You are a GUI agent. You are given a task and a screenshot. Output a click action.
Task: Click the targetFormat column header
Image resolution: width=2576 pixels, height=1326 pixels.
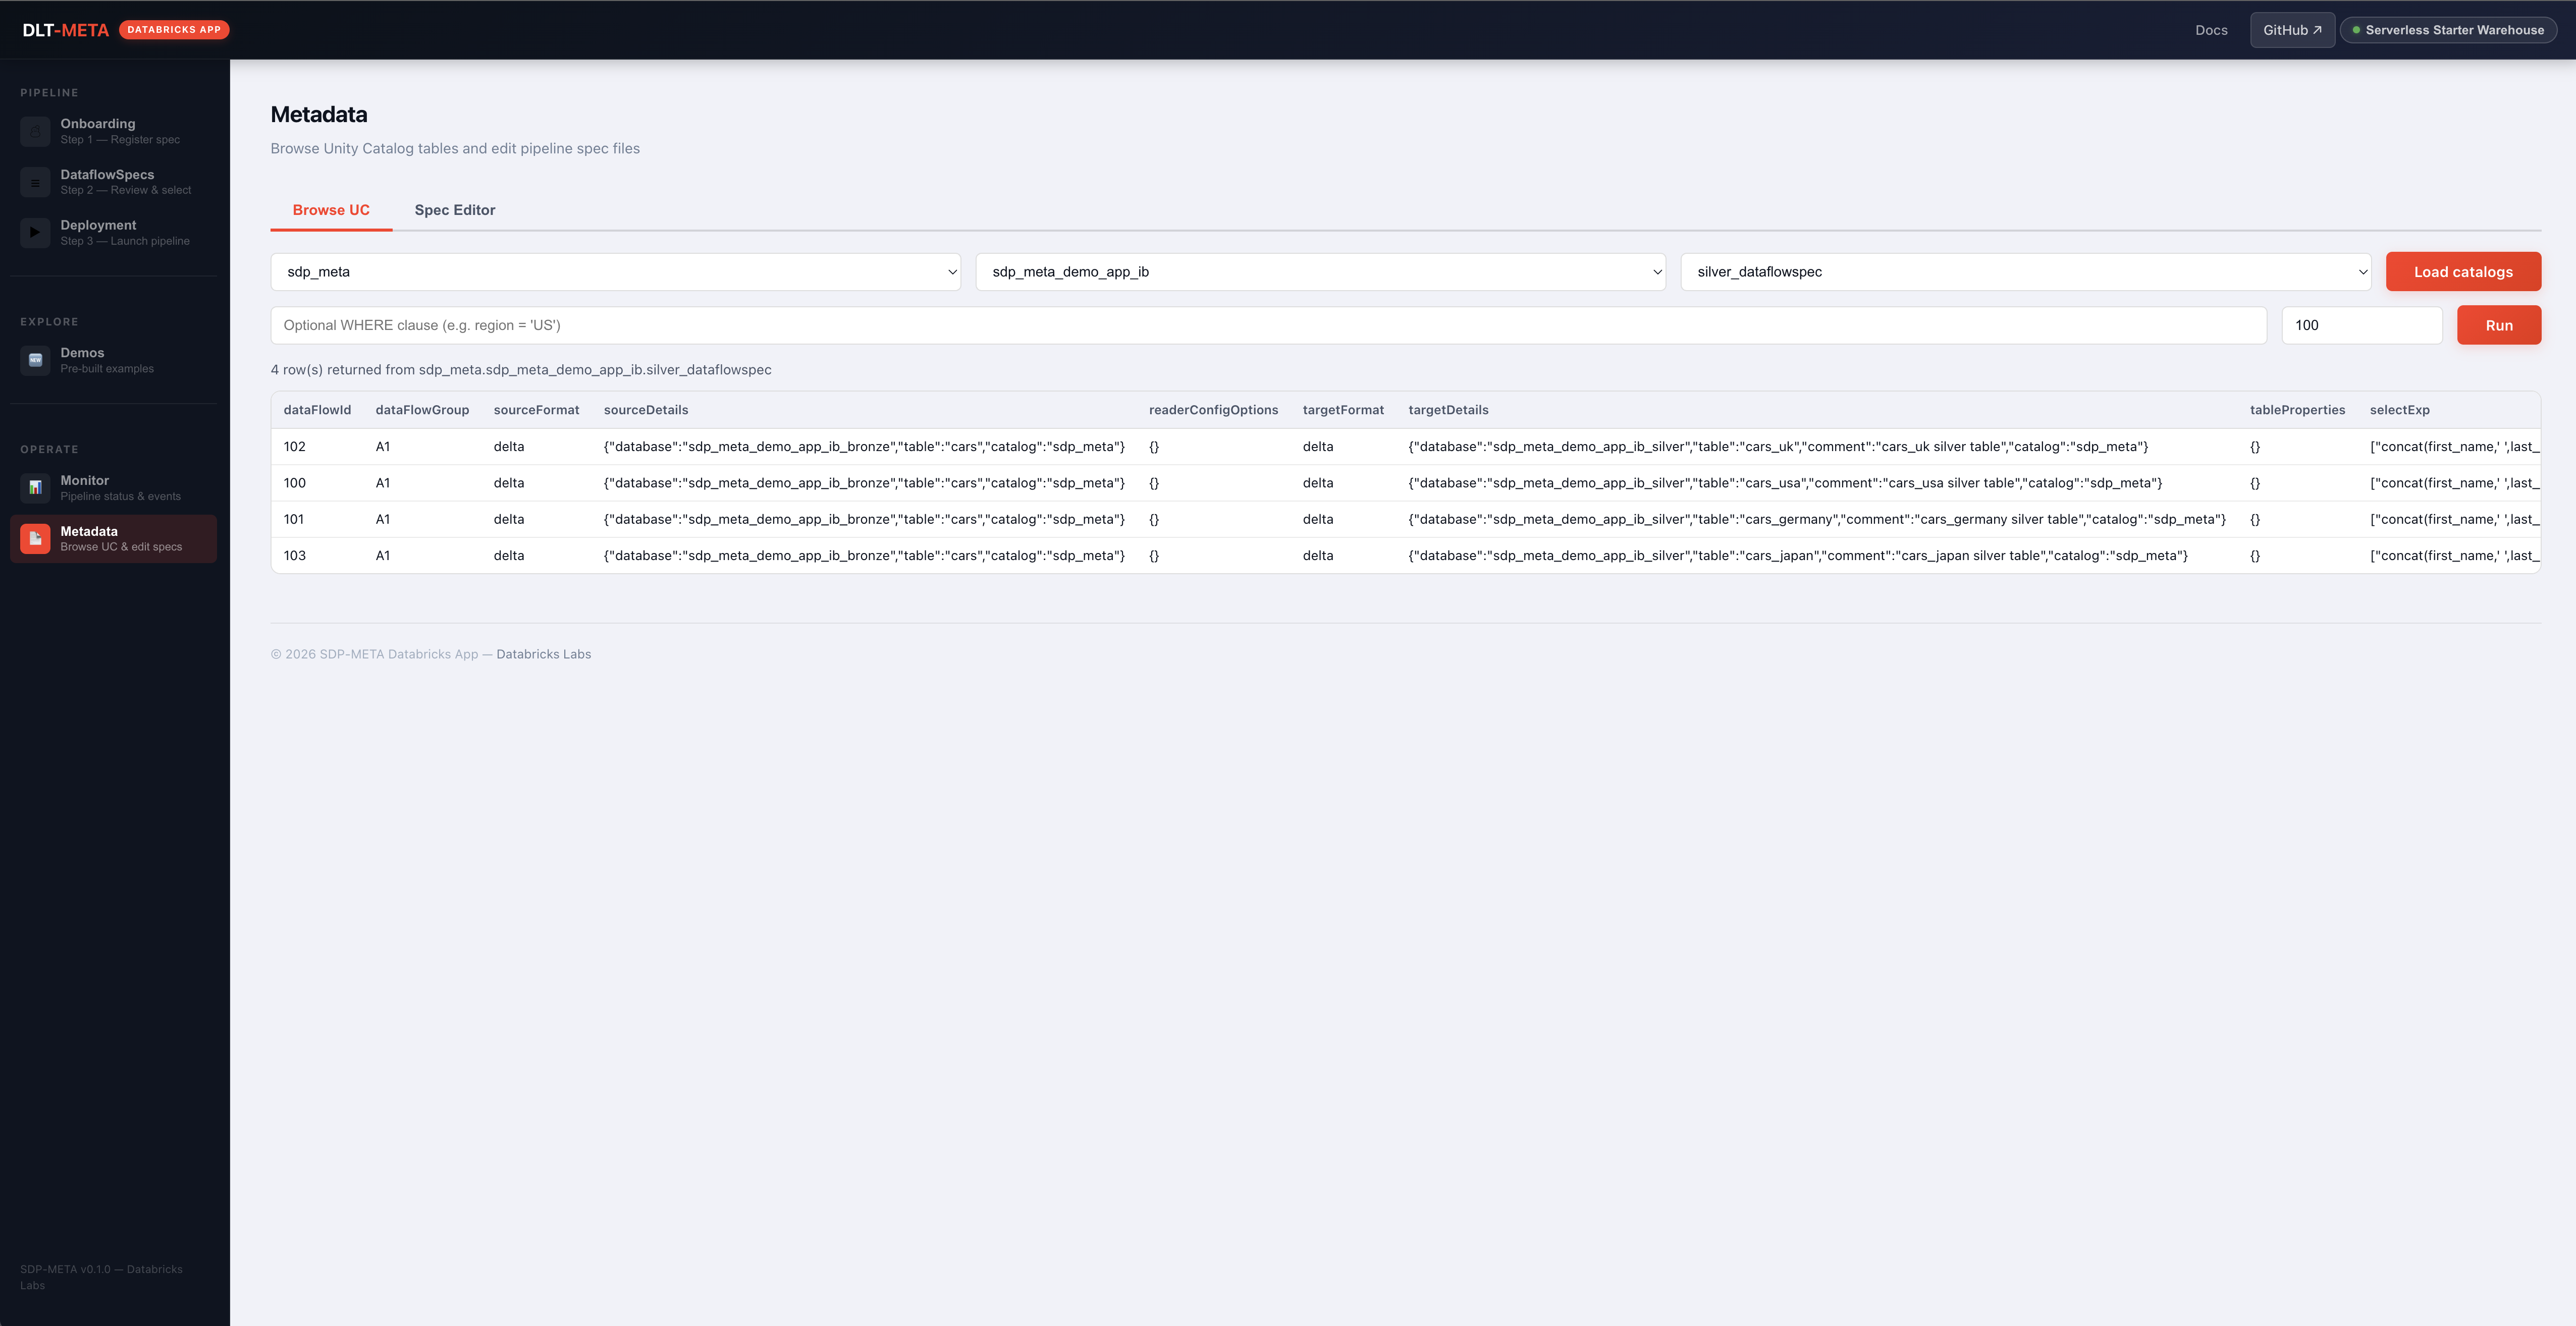(x=1343, y=410)
